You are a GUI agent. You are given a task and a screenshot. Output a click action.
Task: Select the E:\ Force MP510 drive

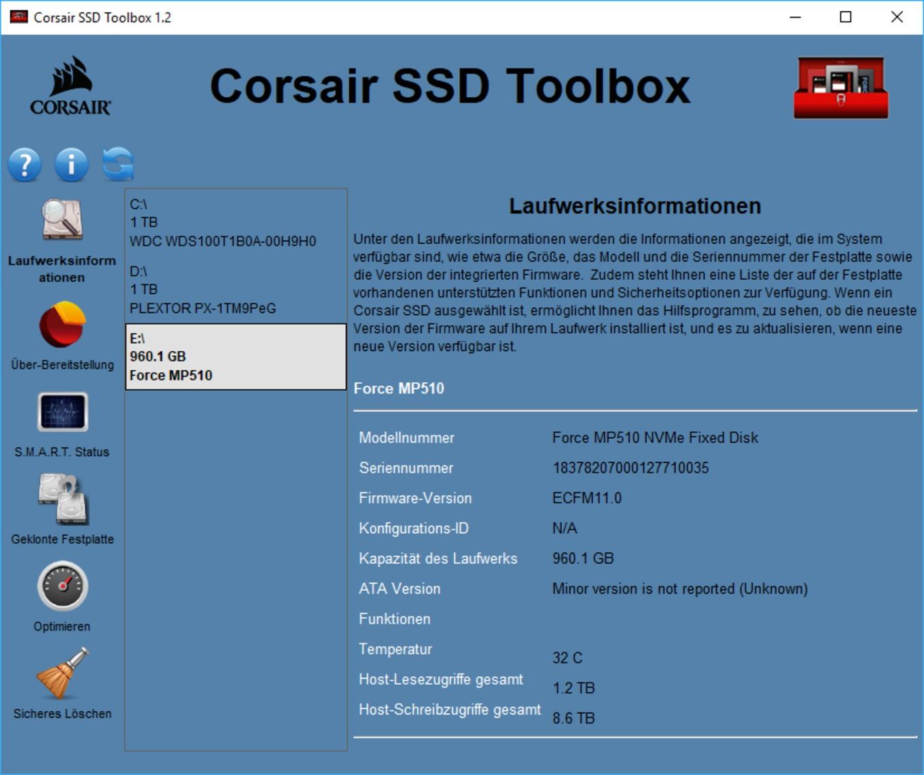click(236, 357)
